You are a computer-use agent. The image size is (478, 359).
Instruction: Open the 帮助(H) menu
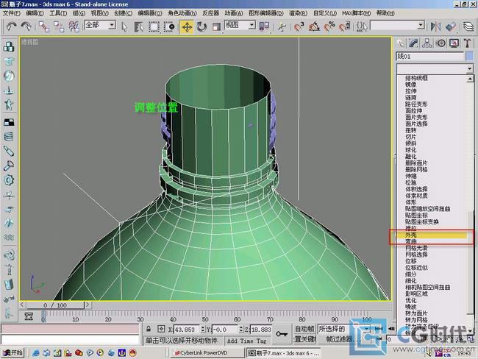coord(385,13)
